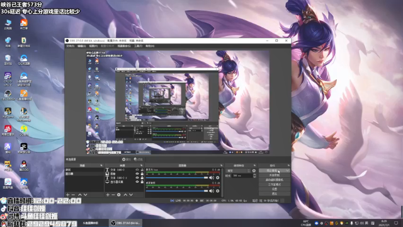This screenshot has height=227, width=403.
Task: Open settings gear of first mixer channel
Action: (x=218, y=178)
